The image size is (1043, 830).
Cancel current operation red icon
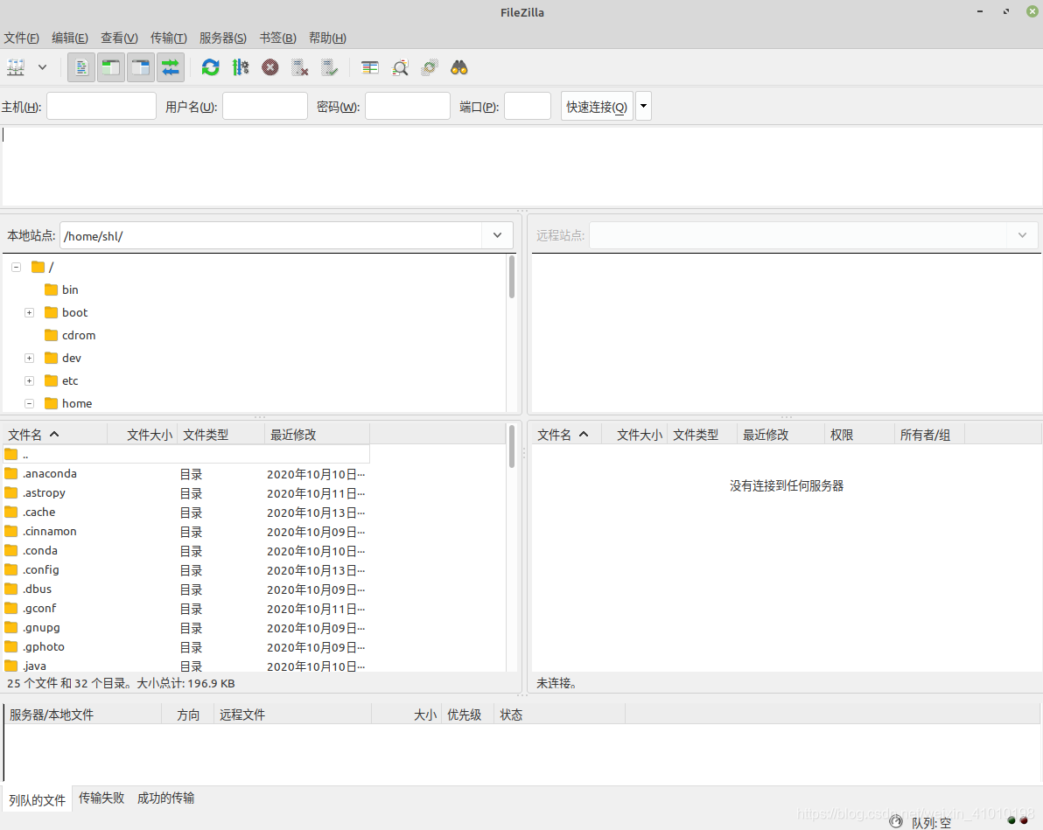pos(270,67)
